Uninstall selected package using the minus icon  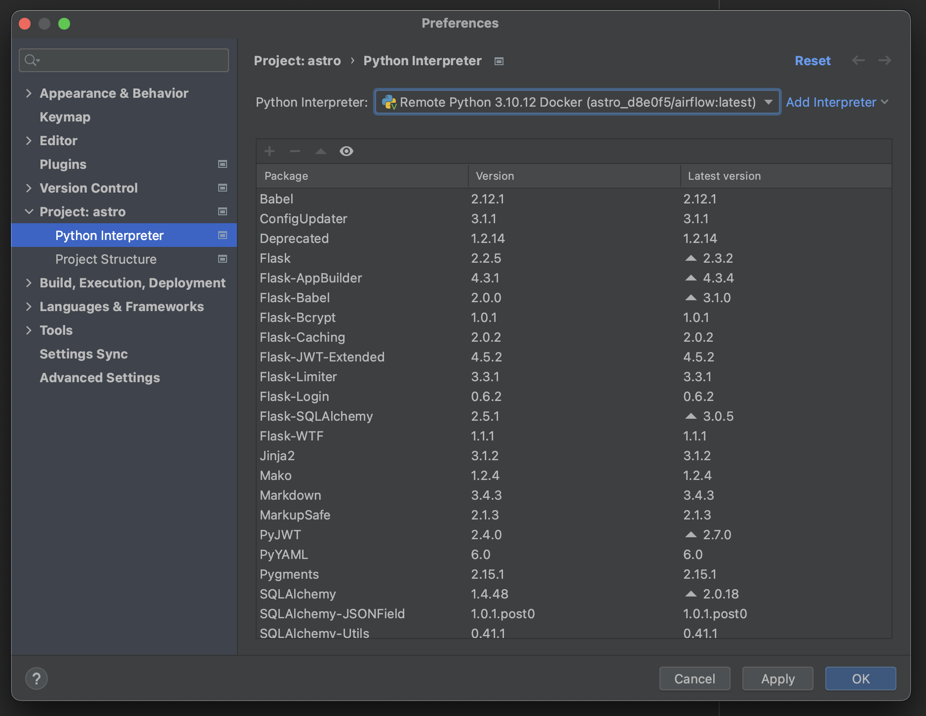[295, 151]
